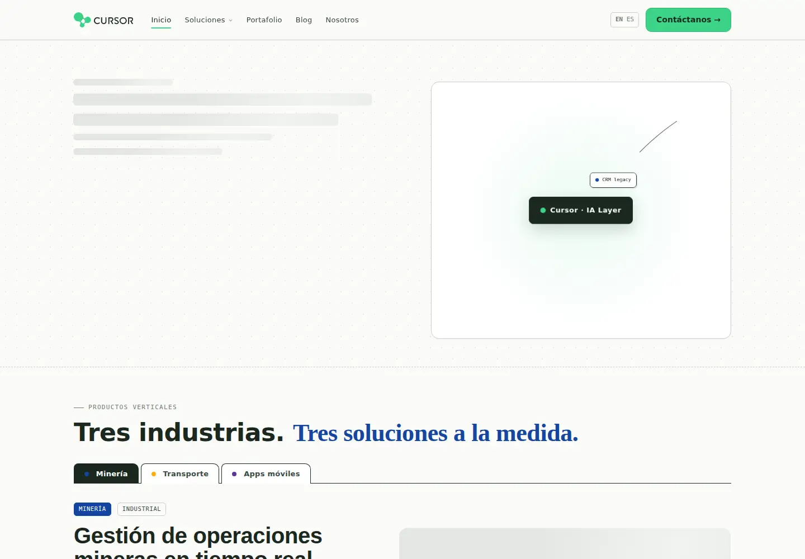Open the Blog page
805x559 pixels.
[304, 20]
